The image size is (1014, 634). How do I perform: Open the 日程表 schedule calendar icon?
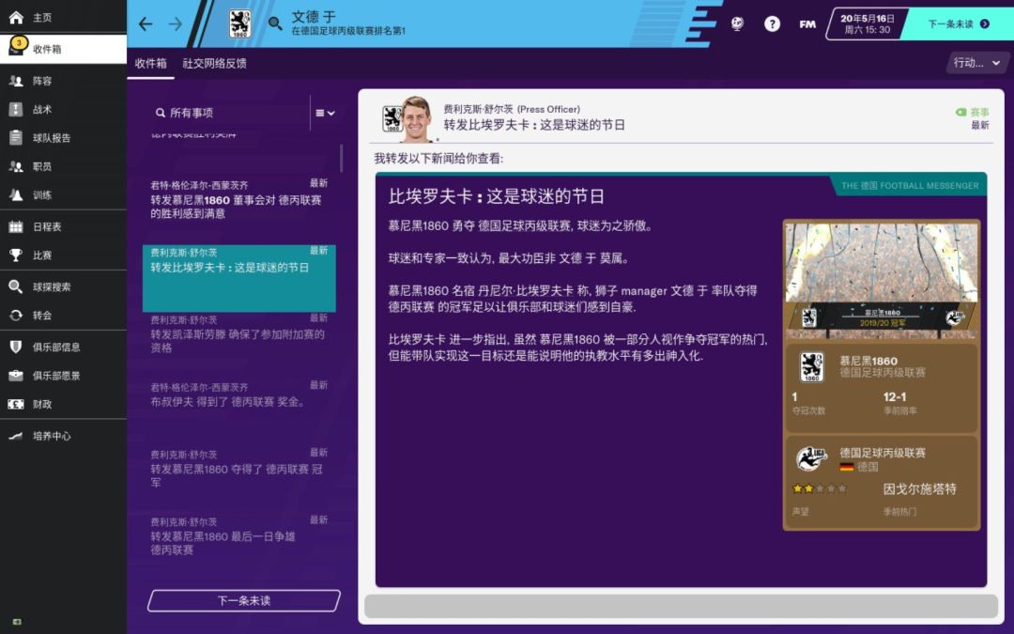pyautogui.click(x=16, y=226)
